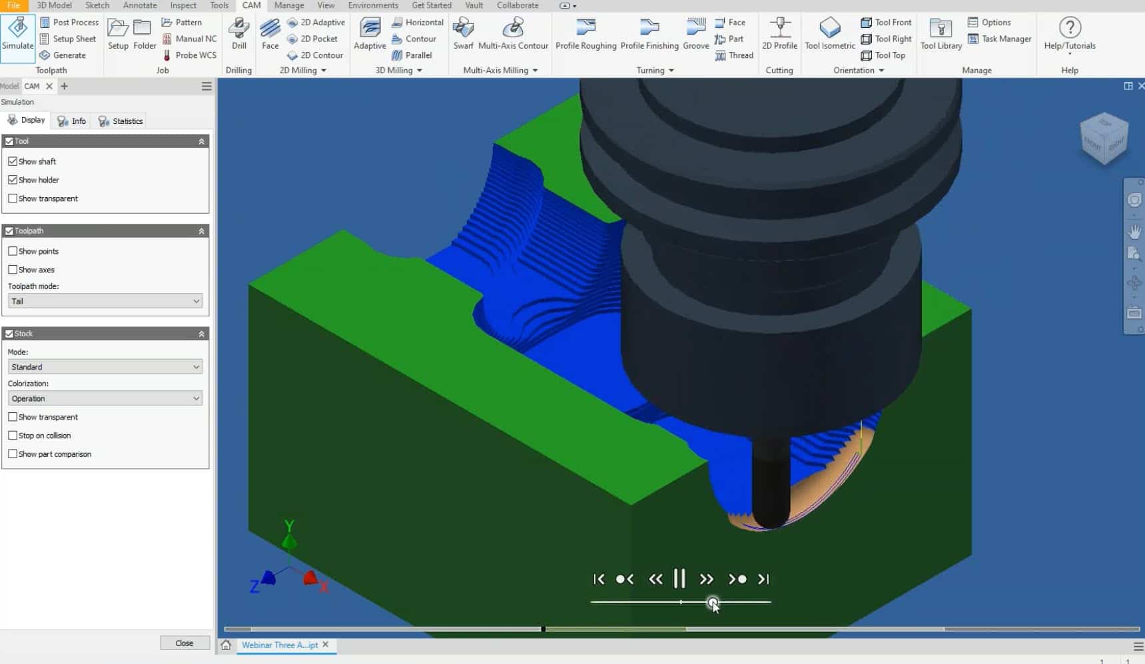Click the Simulate toolpath icon
The image size is (1145, 664).
pyautogui.click(x=18, y=33)
